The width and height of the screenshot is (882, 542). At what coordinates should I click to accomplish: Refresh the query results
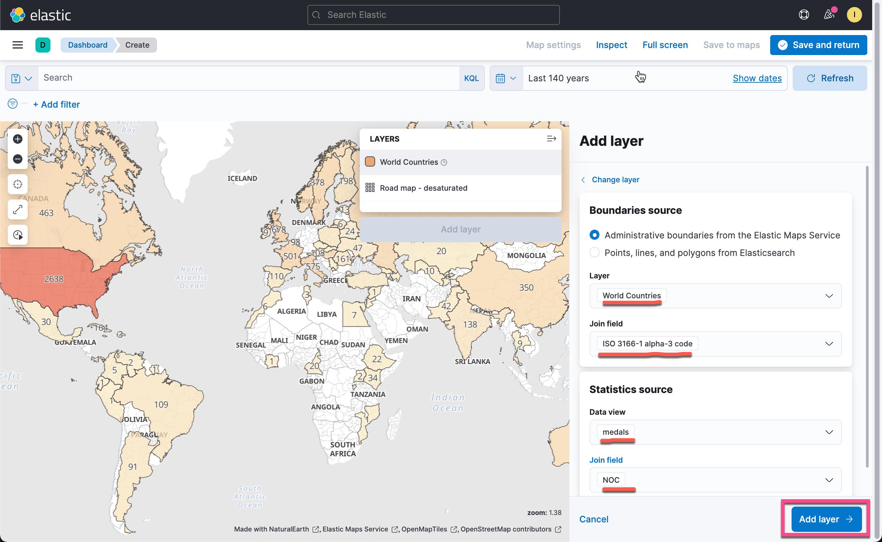click(x=829, y=78)
